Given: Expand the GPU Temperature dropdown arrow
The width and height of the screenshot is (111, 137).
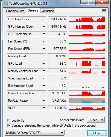Looking at the screenshot, I should [44, 34].
